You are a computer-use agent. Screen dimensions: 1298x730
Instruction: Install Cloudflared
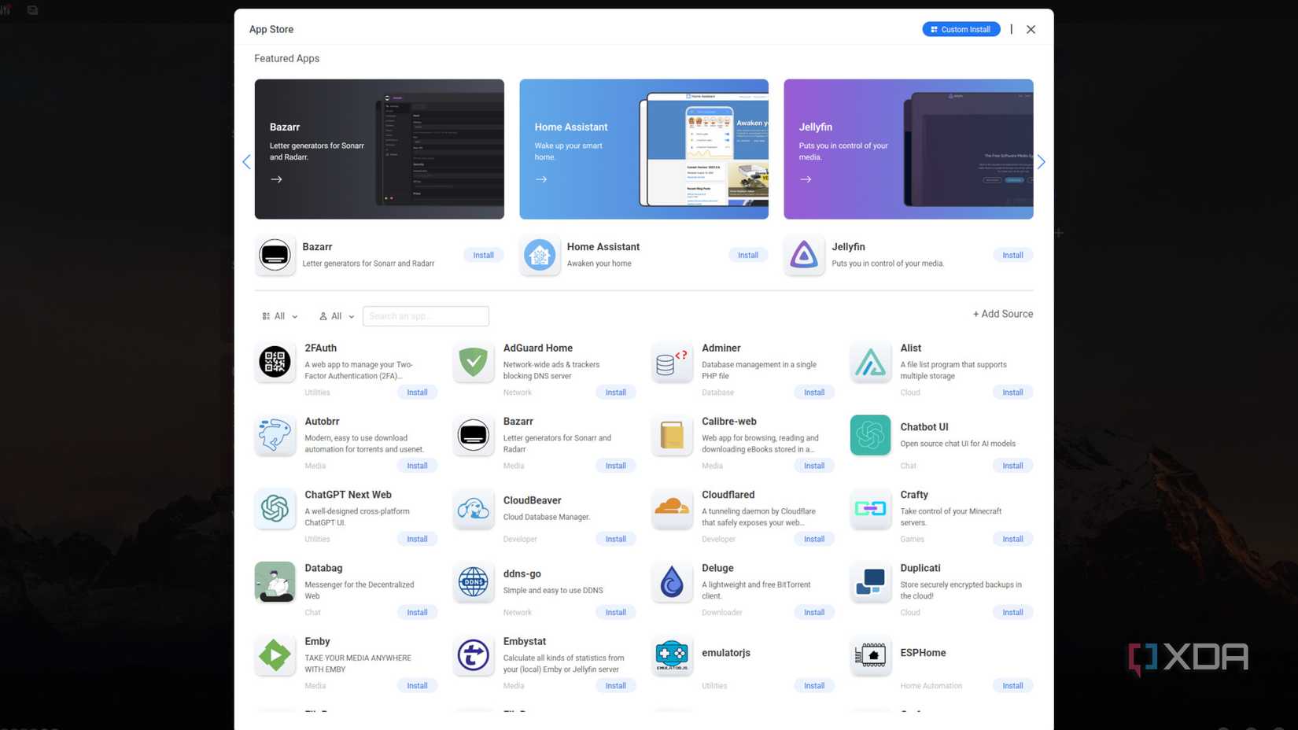(814, 539)
